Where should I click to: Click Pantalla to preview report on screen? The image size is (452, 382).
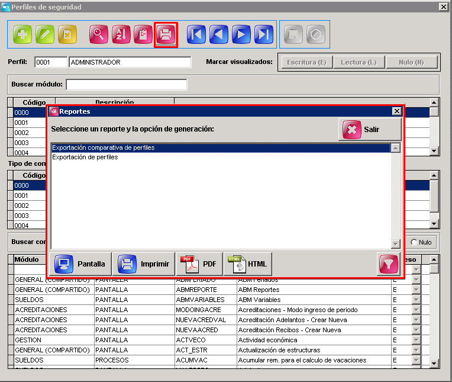80,264
